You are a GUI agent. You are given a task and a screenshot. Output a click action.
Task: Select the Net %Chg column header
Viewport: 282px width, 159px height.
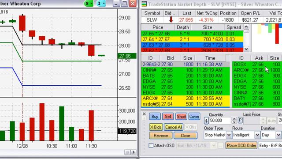207,13
